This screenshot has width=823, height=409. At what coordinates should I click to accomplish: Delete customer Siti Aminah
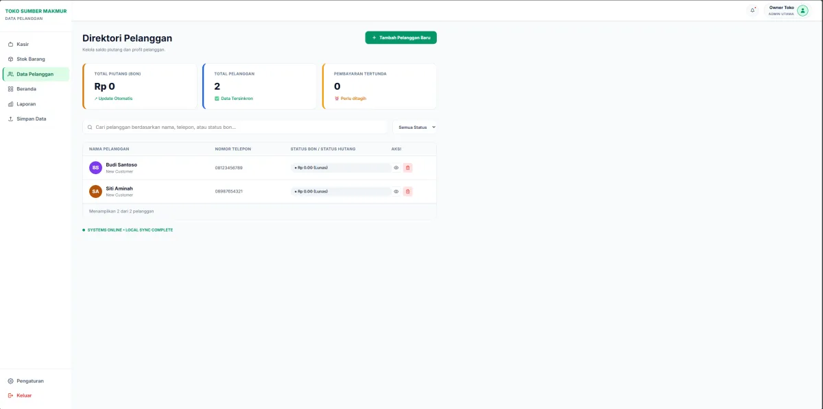coord(408,191)
